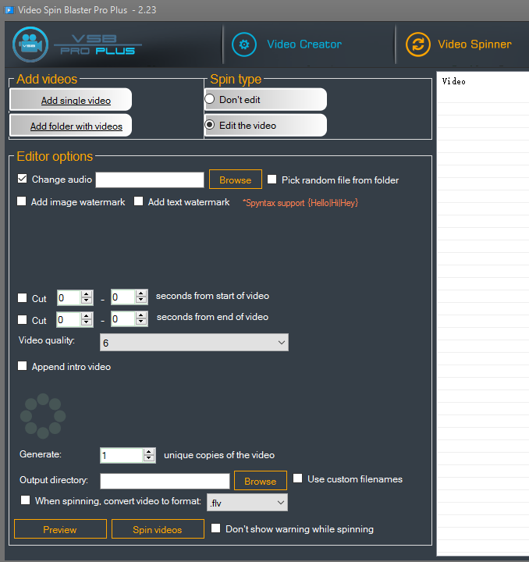
Task: Click the Video Spinner refresh icon
Action: tap(418, 44)
